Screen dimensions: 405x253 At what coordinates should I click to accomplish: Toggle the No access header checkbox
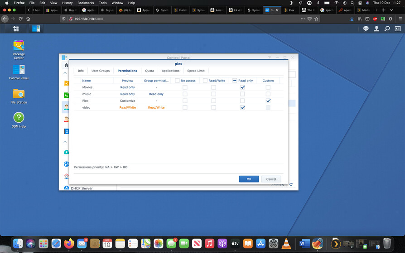(x=177, y=81)
